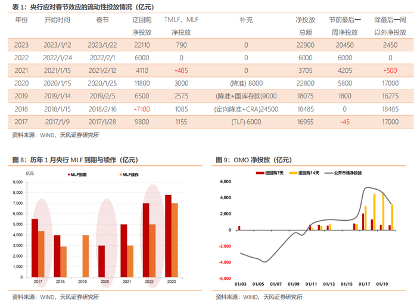Click the -6,000 y-axis label in figure 9

click(225, 279)
